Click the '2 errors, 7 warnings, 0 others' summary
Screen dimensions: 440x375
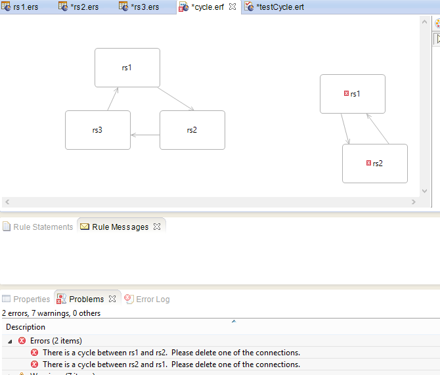(51, 313)
